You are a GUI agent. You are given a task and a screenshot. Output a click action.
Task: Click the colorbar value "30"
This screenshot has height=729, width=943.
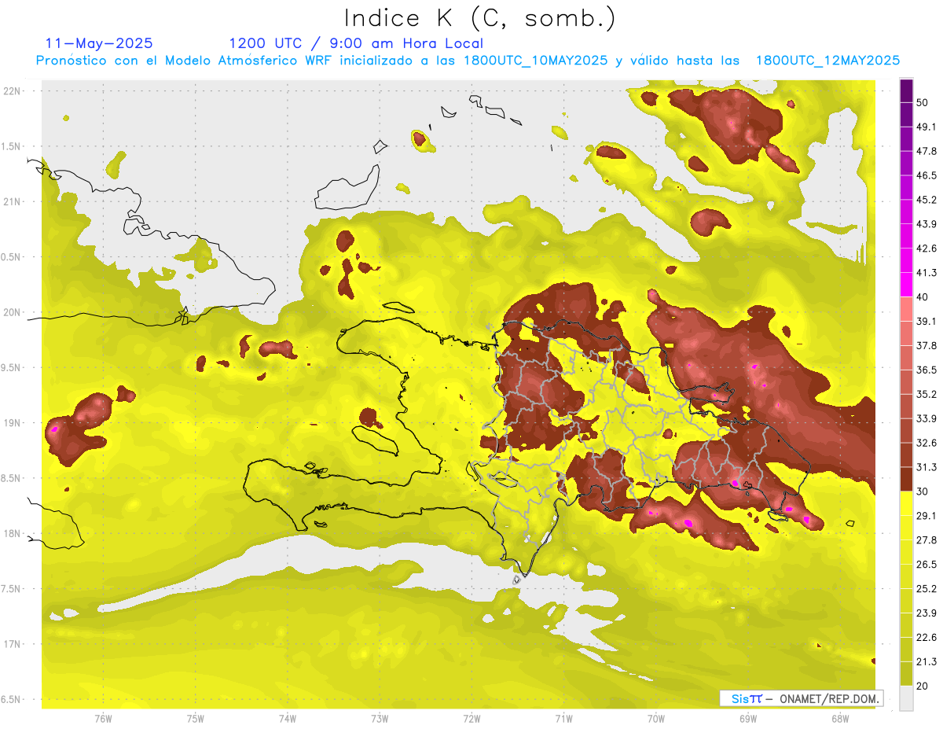pyautogui.click(x=923, y=492)
